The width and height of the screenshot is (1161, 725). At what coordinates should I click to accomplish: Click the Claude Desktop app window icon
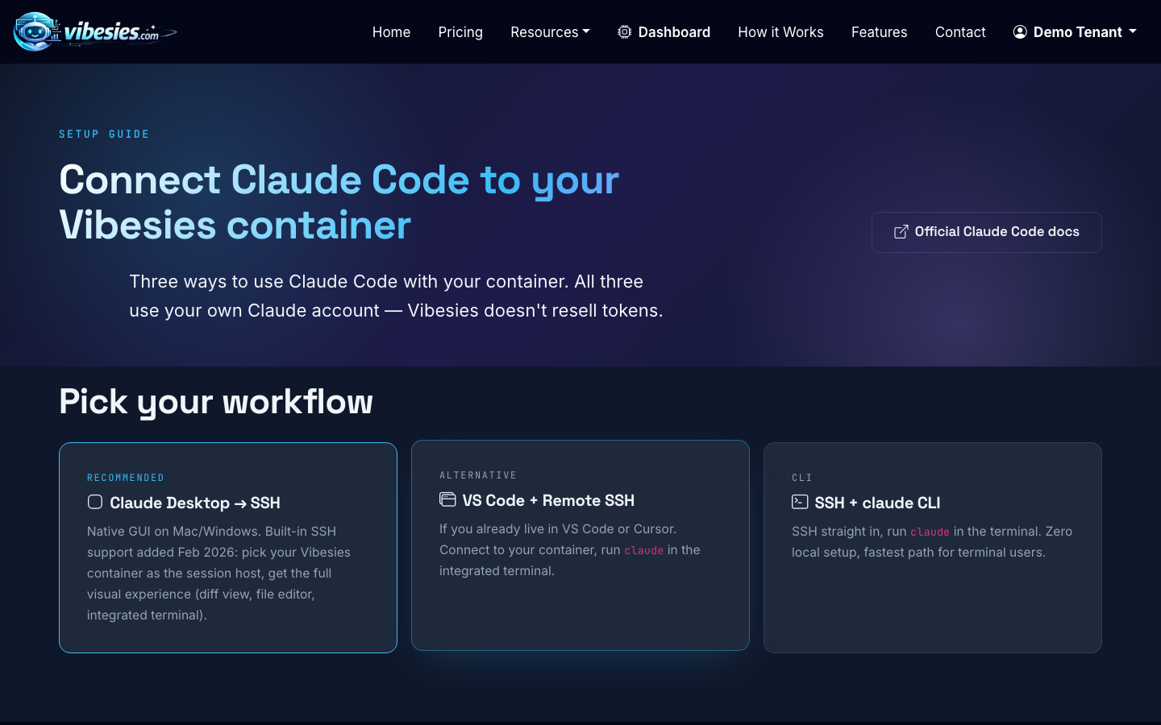coord(95,502)
